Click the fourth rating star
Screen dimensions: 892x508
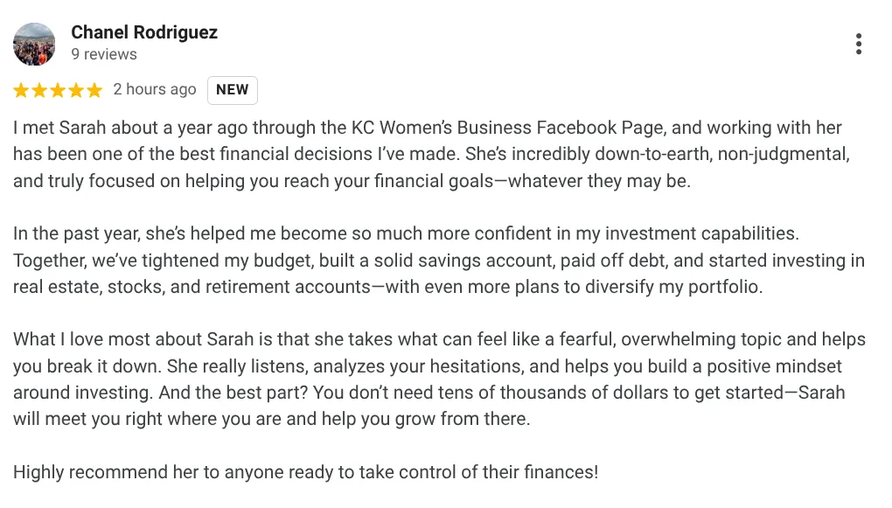click(76, 90)
